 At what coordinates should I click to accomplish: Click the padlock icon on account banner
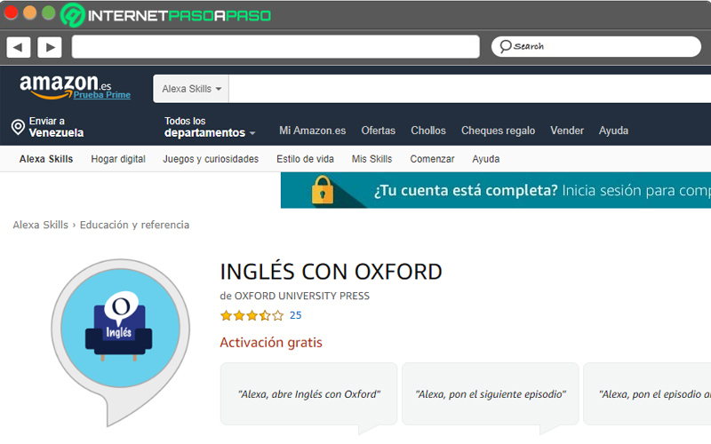pyautogui.click(x=323, y=190)
